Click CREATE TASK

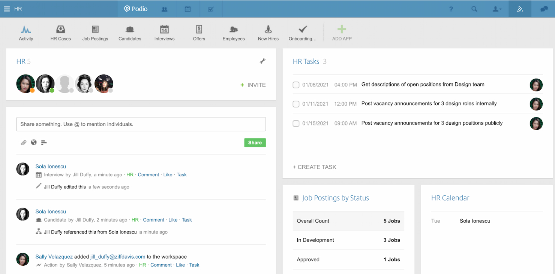tap(315, 167)
